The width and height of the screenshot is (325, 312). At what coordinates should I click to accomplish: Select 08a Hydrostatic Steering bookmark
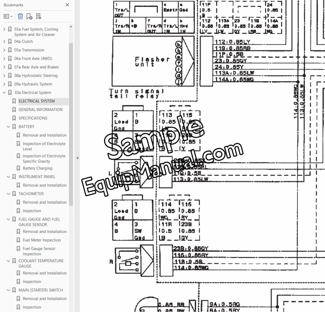pos(36,76)
